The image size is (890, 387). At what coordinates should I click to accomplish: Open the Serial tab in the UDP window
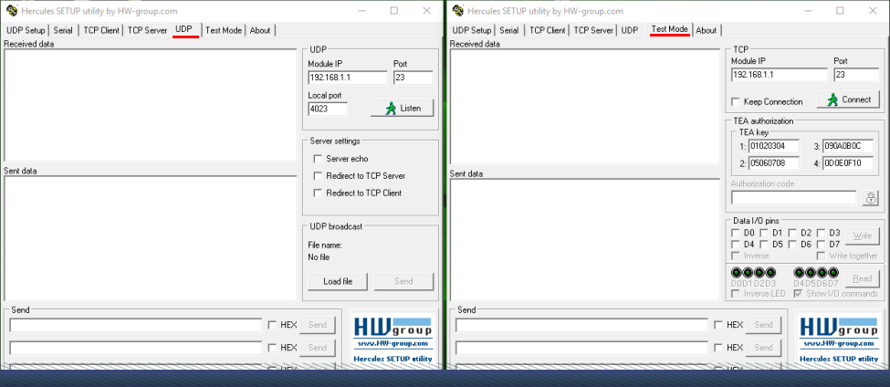[x=63, y=30]
